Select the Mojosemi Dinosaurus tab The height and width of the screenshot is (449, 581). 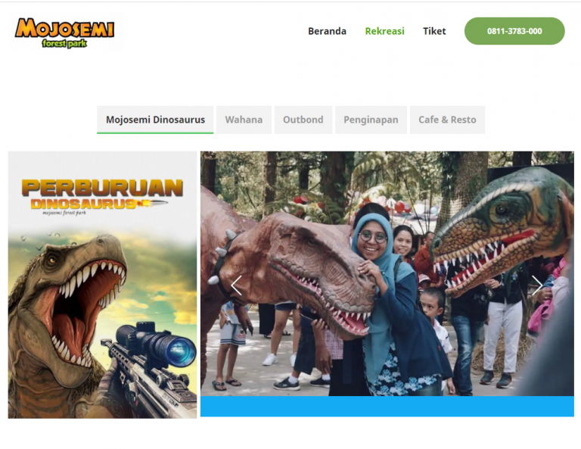coord(155,120)
